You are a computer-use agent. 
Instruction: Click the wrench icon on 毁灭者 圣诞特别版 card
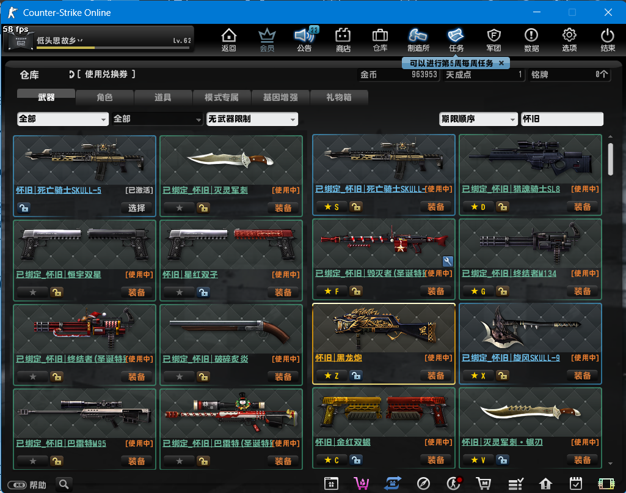tap(448, 261)
